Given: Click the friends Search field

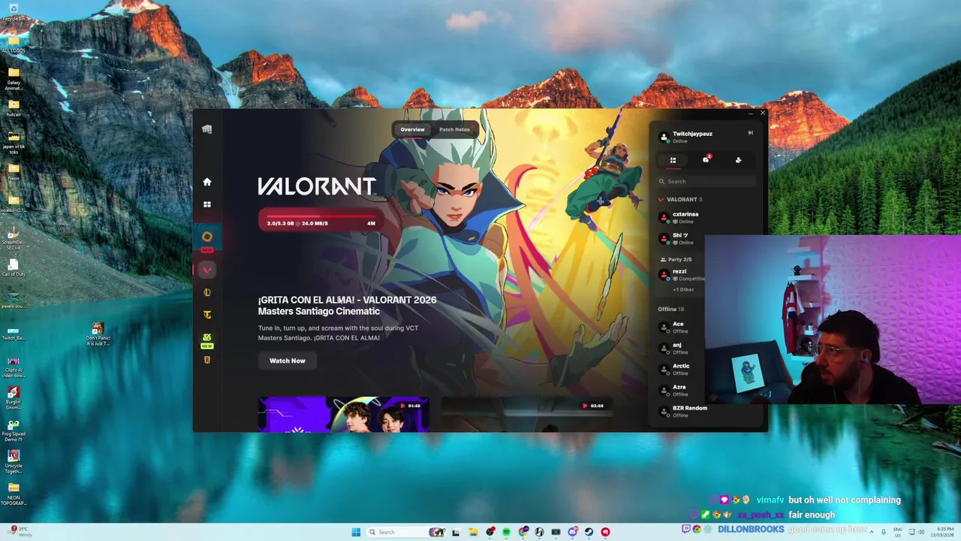Looking at the screenshot, I should point(706,181).
